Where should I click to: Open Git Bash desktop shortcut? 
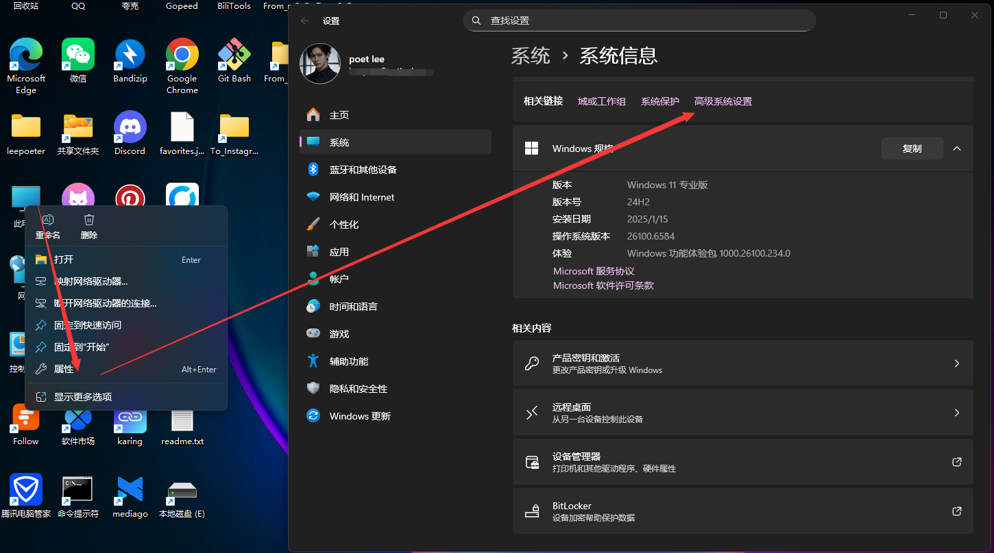click(234, 55)
